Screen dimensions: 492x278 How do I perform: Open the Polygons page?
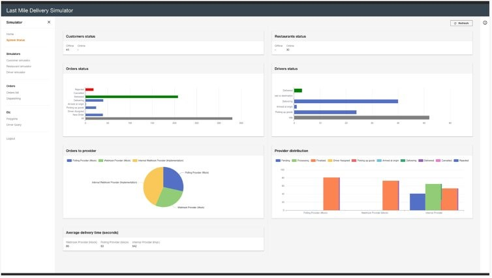tap(12, 119)
